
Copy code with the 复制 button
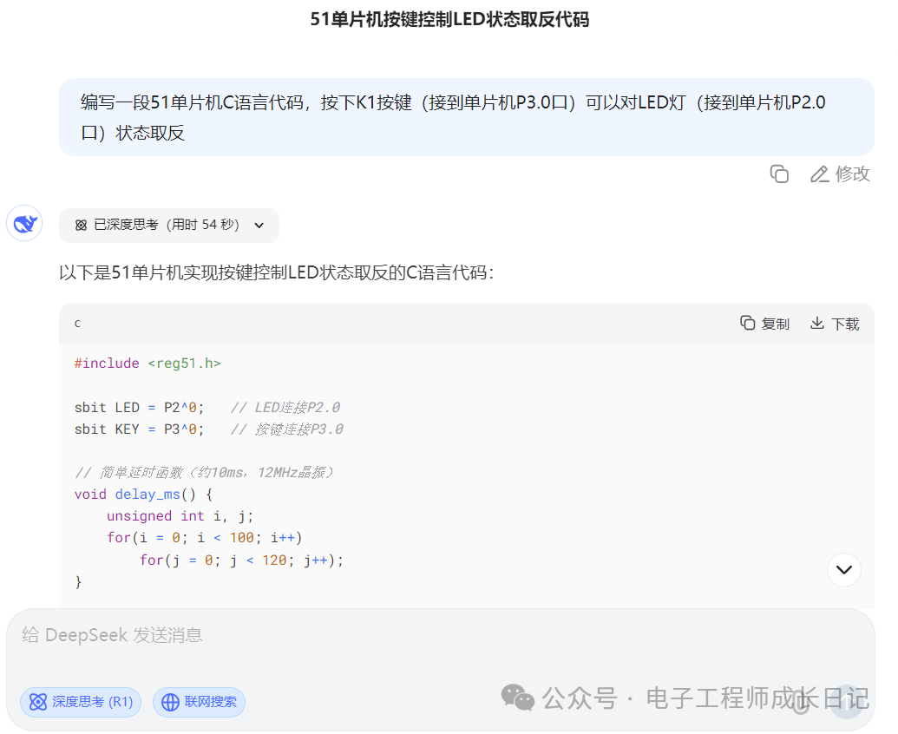pos(764,324)
